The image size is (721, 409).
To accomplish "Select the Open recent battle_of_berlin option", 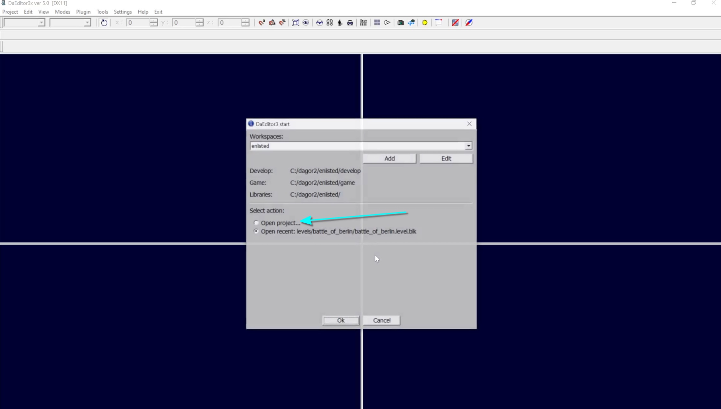I will 256,231.
